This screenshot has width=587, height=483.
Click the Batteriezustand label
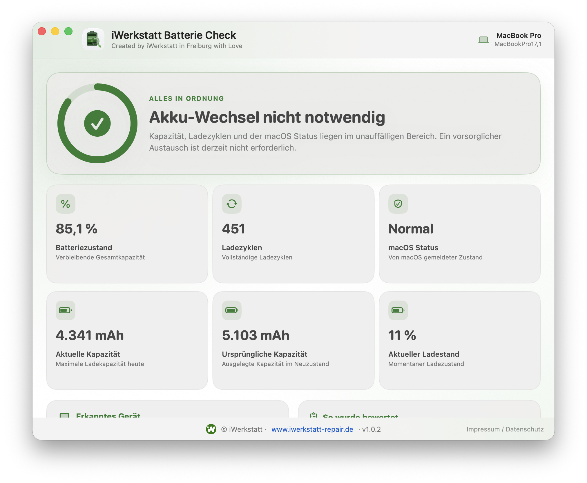(84, 248)
